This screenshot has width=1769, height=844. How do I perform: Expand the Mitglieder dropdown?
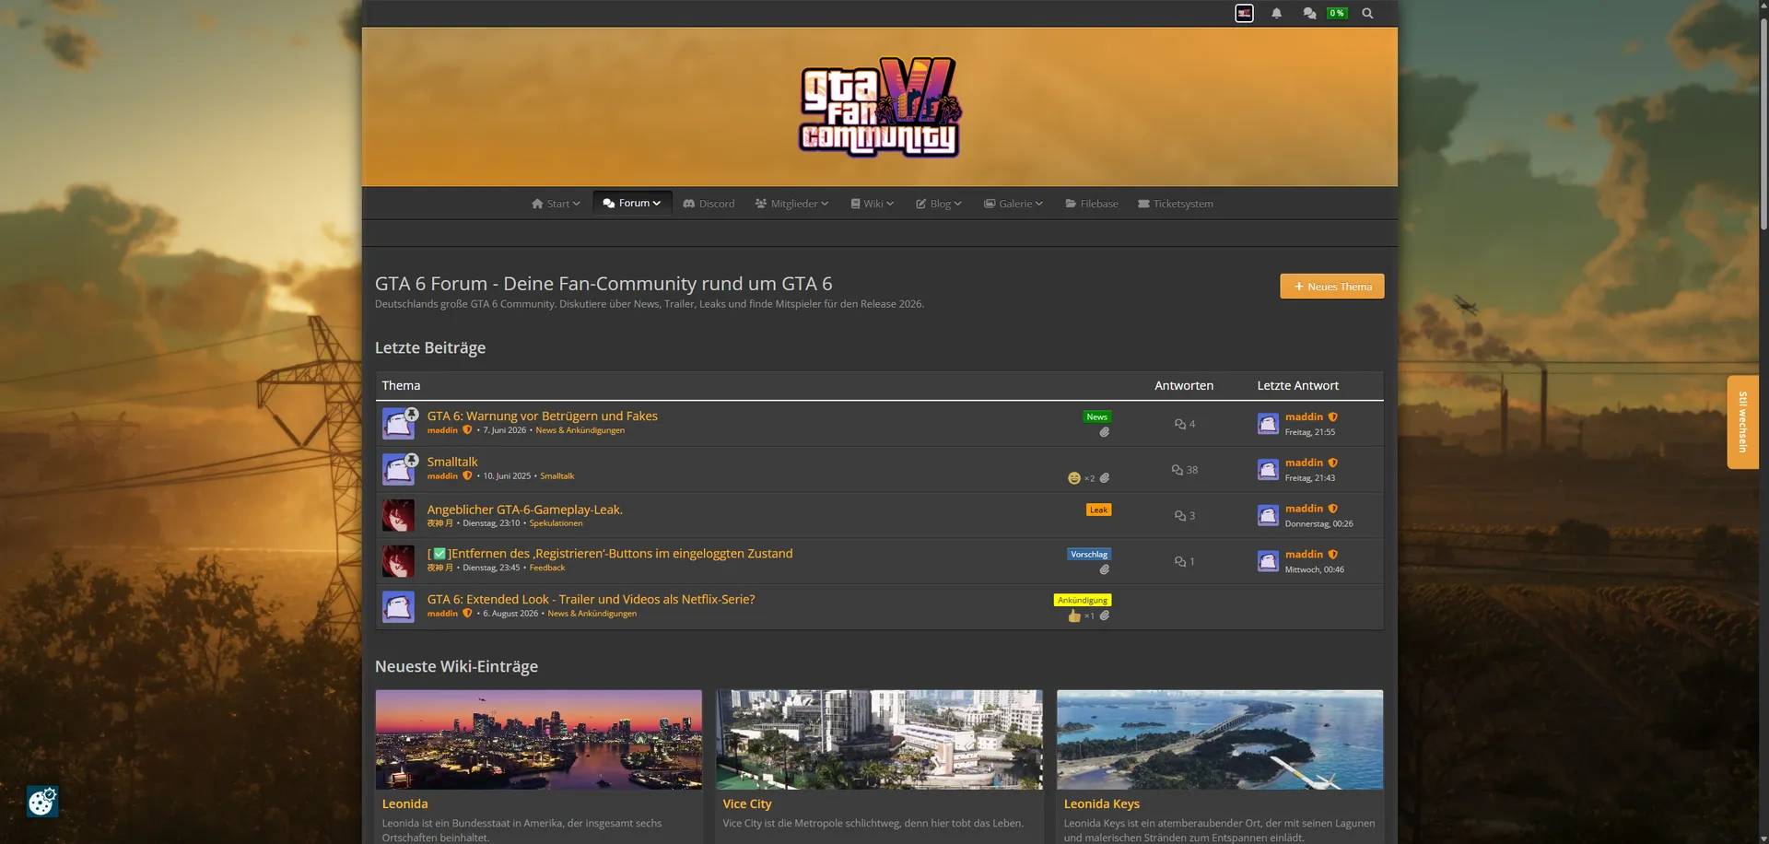click(791, 204)
